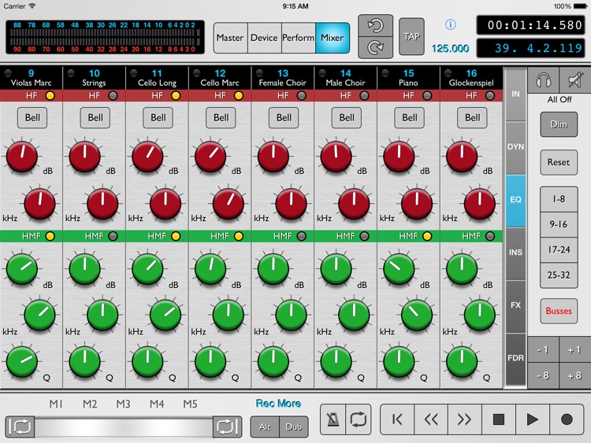
Task: Change the Bell filter type on Piano channel
Action: point(410,118)
